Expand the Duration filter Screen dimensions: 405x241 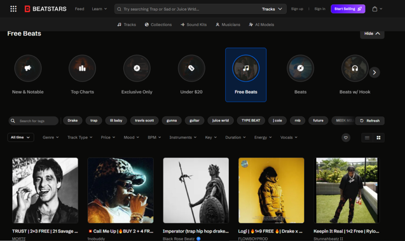coord(235,137)
